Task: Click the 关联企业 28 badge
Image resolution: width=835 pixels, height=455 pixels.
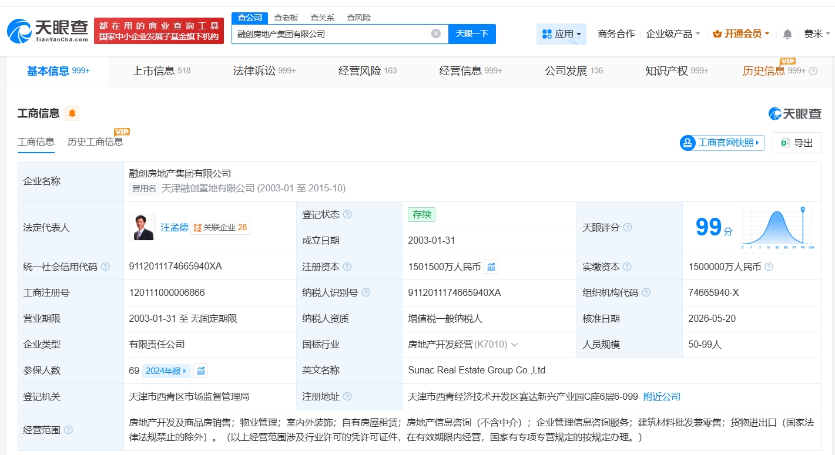Action: pos(220,227)
